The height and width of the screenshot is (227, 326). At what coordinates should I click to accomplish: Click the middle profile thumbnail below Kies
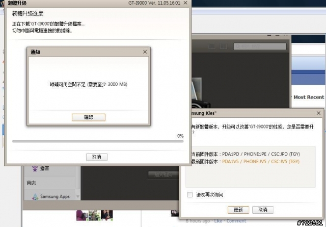(95, 215)
